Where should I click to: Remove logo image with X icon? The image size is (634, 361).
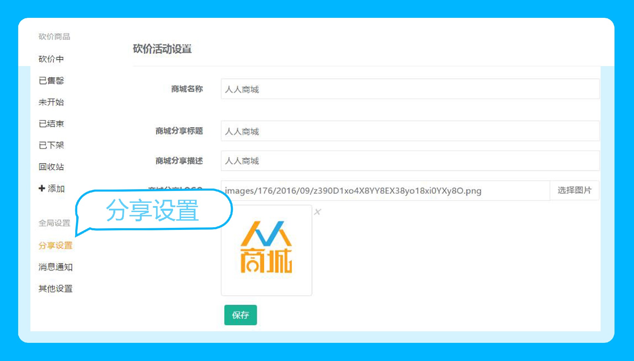click(x=317, y=212)
